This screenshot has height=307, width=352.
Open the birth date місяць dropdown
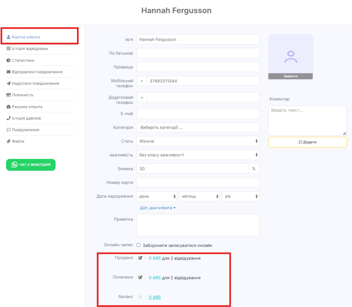[x=200, y=196]
